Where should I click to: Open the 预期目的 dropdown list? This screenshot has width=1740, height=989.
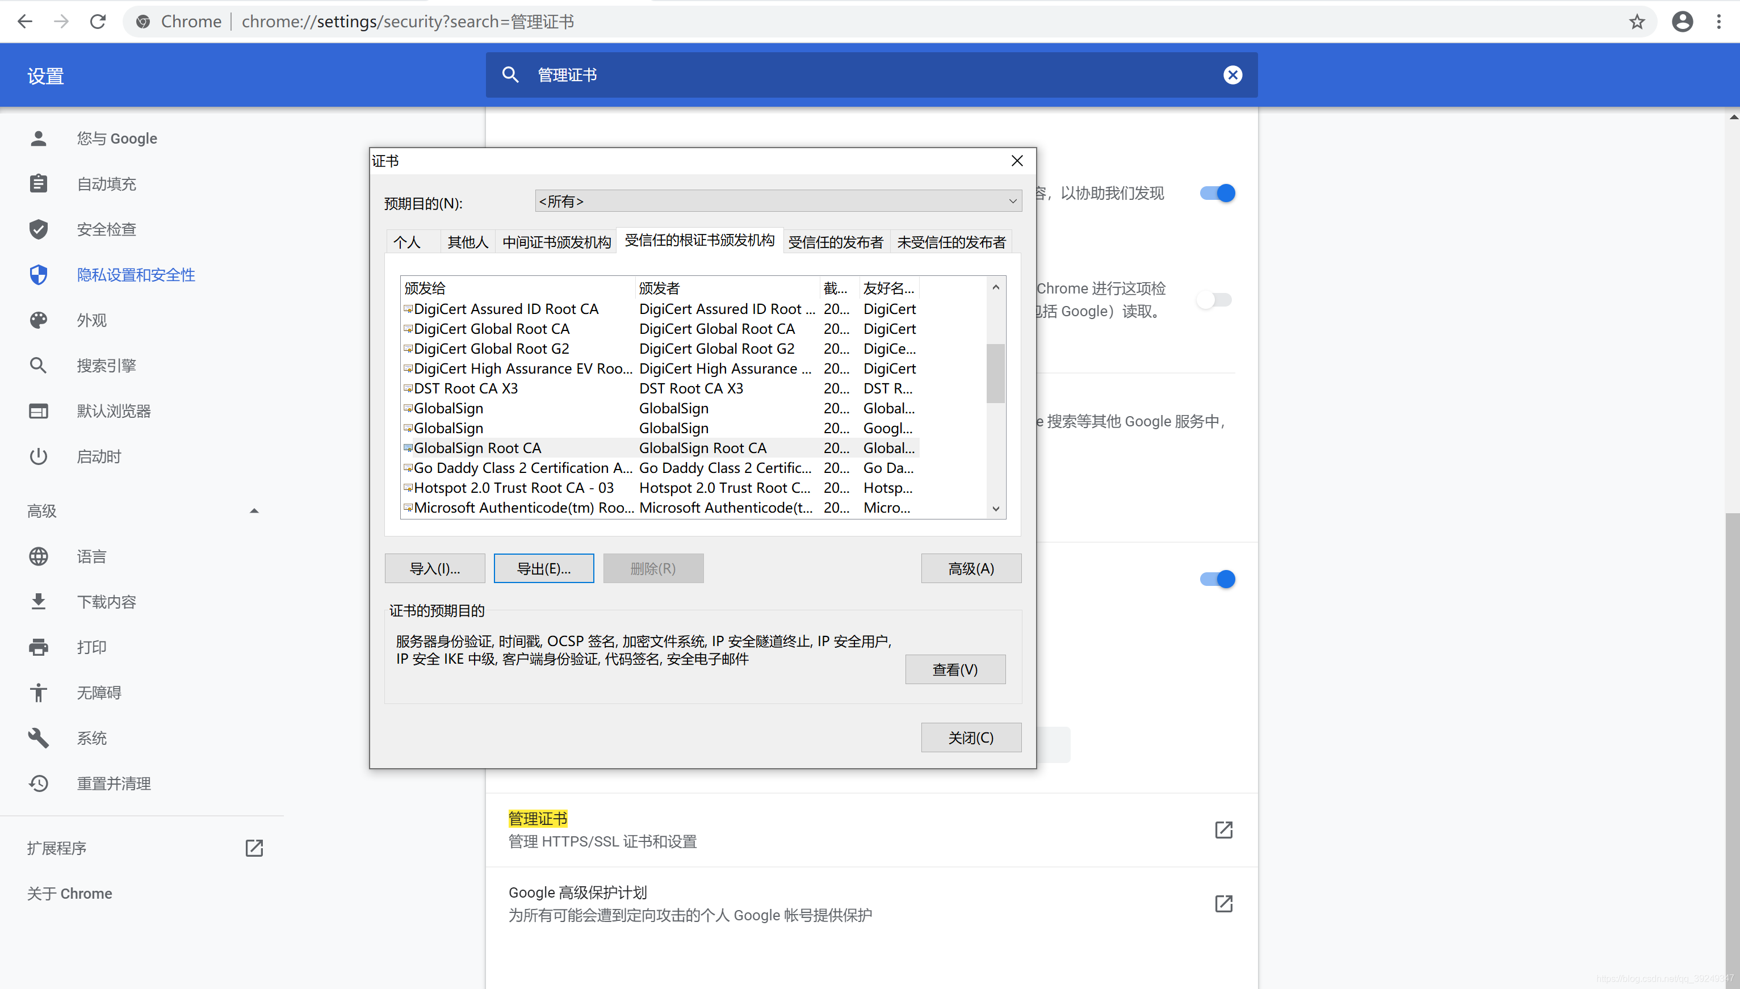point(778,201)
